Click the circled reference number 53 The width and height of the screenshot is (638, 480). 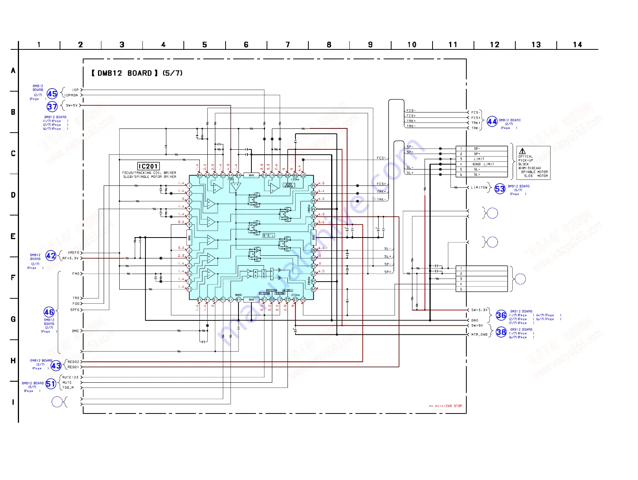tap(500, 189)
